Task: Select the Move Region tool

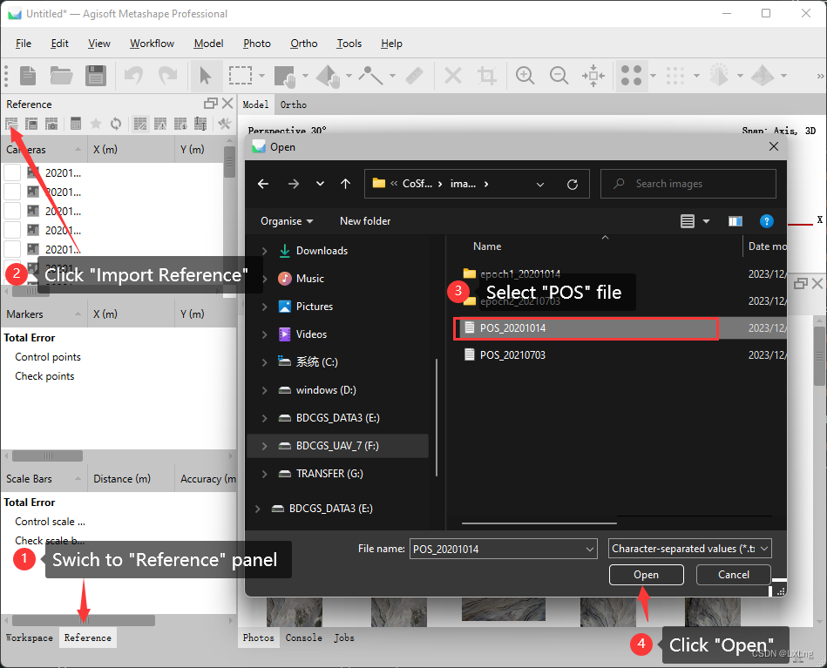Action: (x=285, y=76)
